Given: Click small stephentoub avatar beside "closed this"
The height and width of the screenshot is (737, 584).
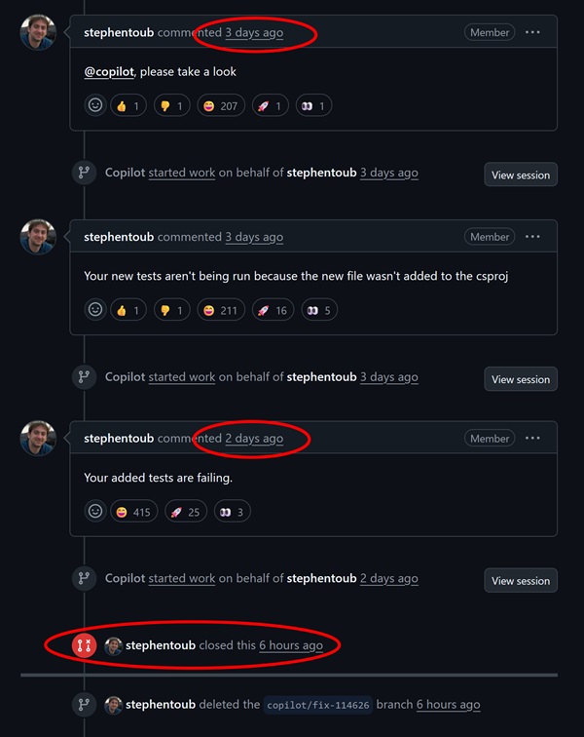Looking at the screenshot, I should pos(113,645).
